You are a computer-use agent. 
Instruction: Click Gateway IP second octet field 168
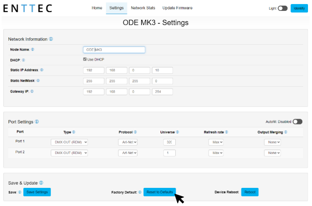click(117, 92)
